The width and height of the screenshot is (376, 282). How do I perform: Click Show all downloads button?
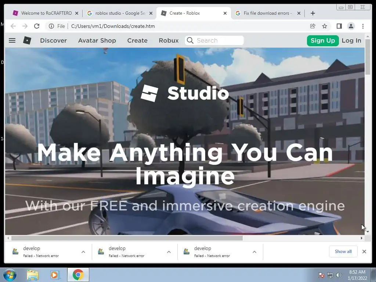343,251
